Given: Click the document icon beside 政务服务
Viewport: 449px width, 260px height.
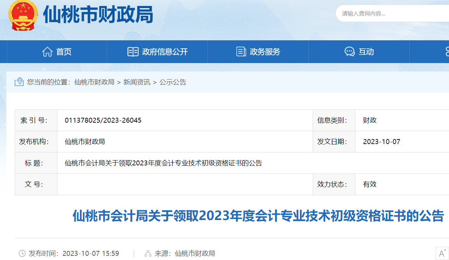Looking at the screenshot, I should tap(241, 52).
